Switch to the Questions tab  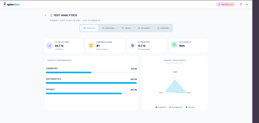pyautogui.click(x=108, y=28)
